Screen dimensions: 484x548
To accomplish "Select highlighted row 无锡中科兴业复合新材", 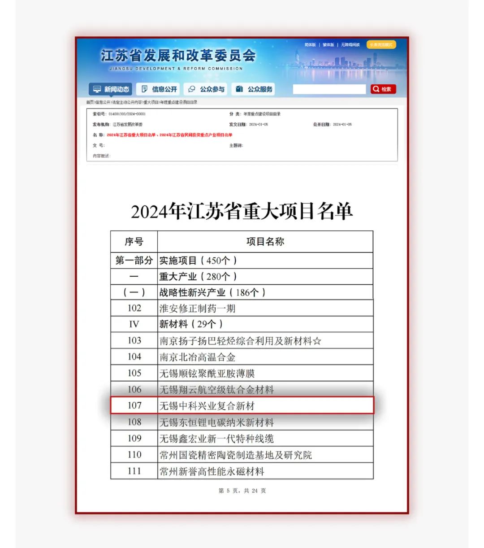I will [x=242, y=405].
